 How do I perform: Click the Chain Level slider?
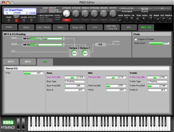pyautogui.click(x=156, y=43)
